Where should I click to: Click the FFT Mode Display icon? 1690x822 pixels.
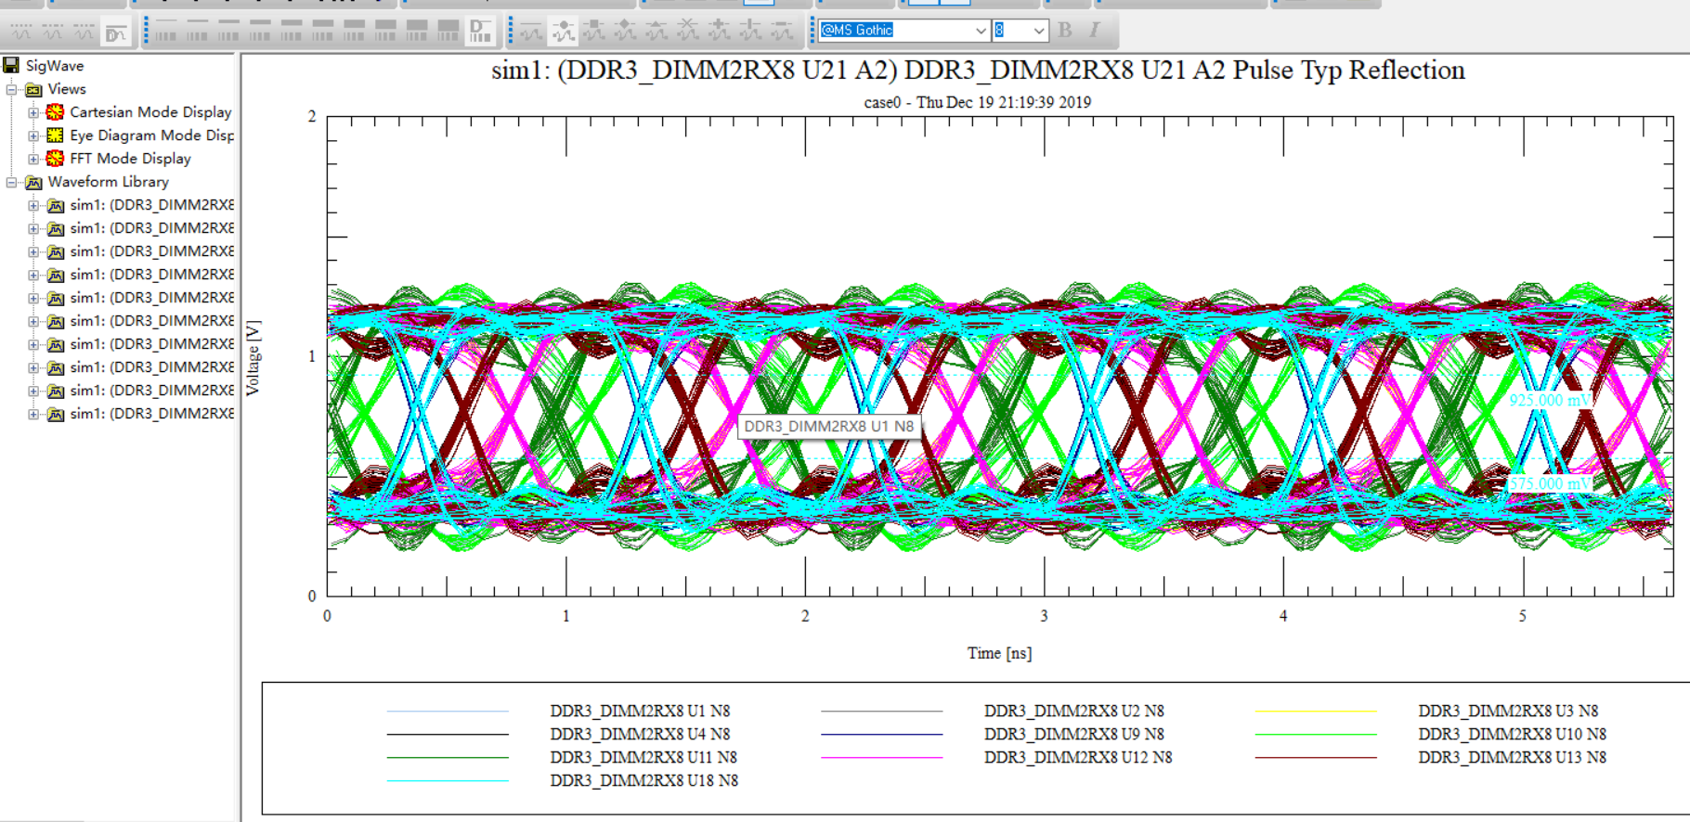[56, 159]
